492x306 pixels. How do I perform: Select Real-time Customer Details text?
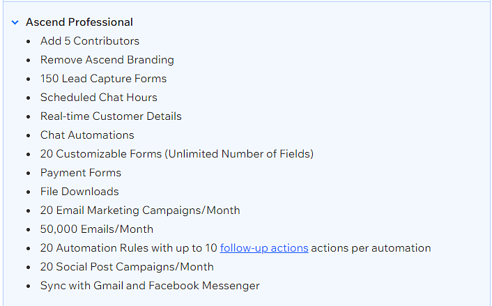click(111, 116)
